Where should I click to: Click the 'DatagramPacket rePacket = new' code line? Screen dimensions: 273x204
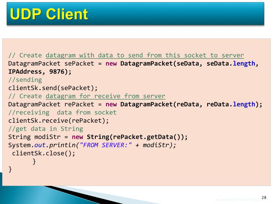click(135, 104)
